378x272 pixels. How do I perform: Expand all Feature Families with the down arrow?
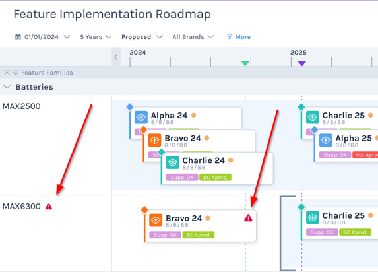click(16, 73)
